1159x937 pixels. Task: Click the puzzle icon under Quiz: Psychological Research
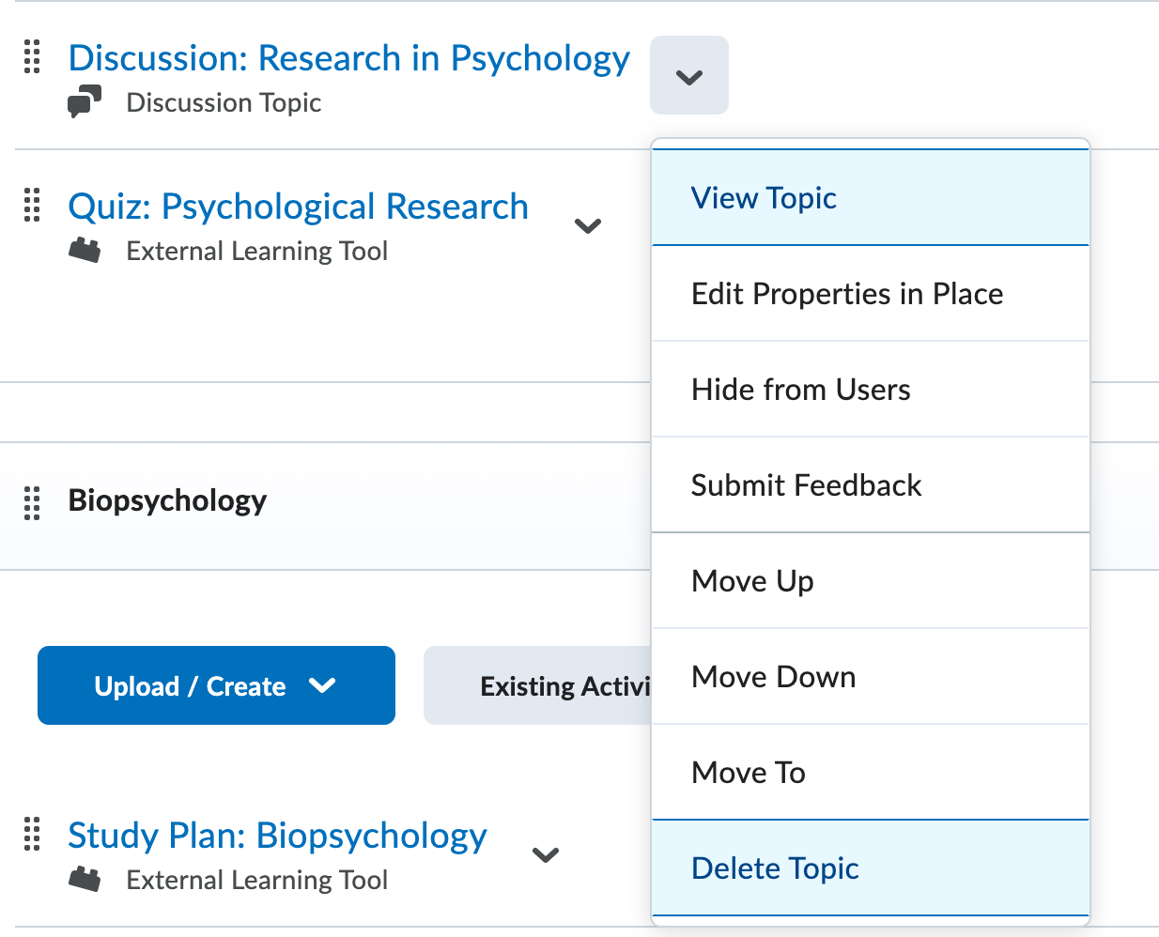click(85, 251)
